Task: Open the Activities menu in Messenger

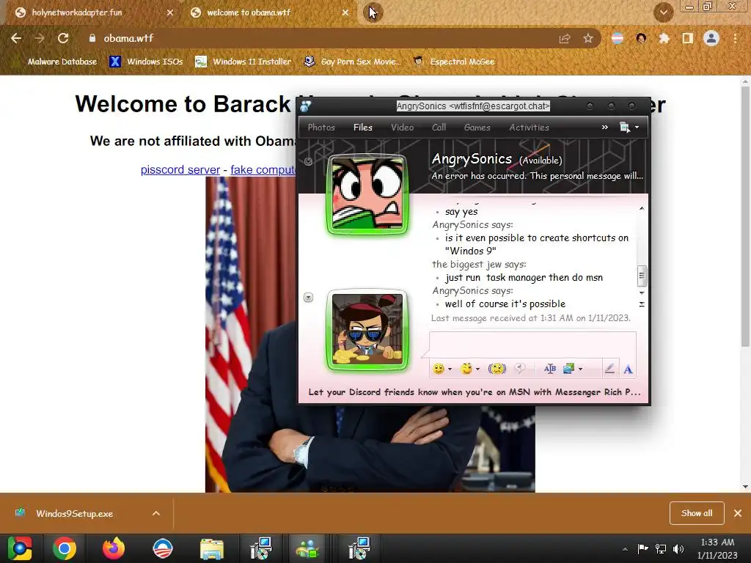Action: pyautogui.click(x=529, y=128)
